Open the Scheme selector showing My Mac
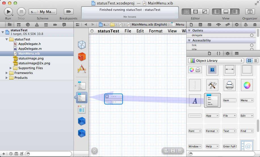260x157 pixels. (x=43, y=12)
